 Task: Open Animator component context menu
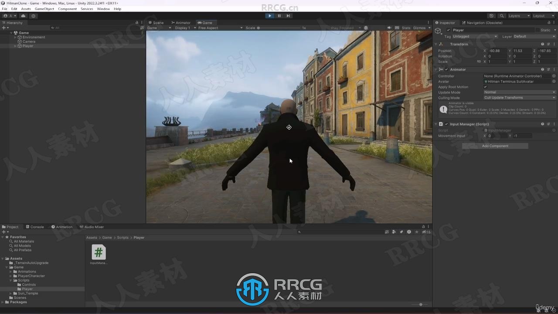(554, 69)
